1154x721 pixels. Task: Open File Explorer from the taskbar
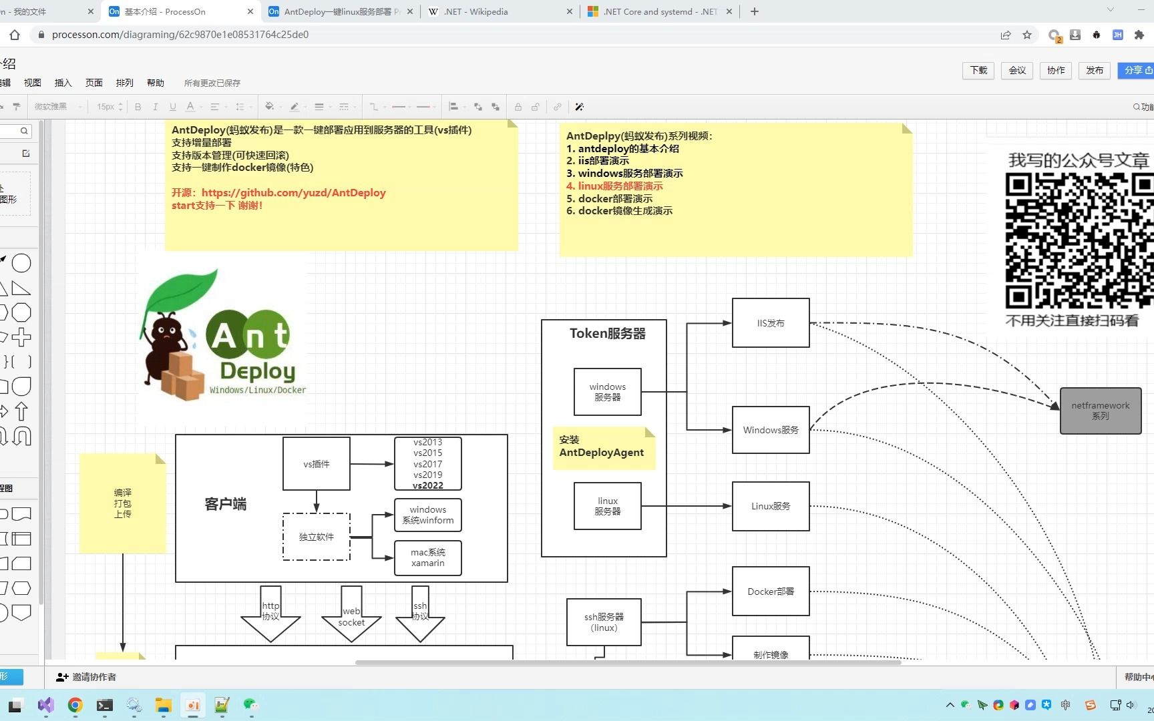164,705
